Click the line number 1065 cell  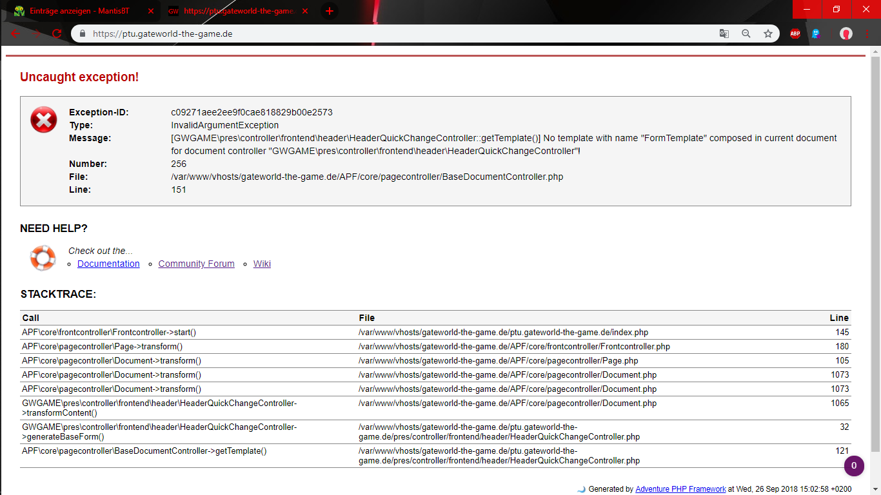pyautogui.click(x=840, y=403)
